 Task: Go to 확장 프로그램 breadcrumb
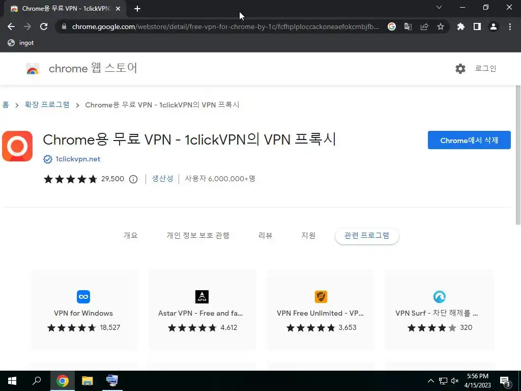(47, 105)
